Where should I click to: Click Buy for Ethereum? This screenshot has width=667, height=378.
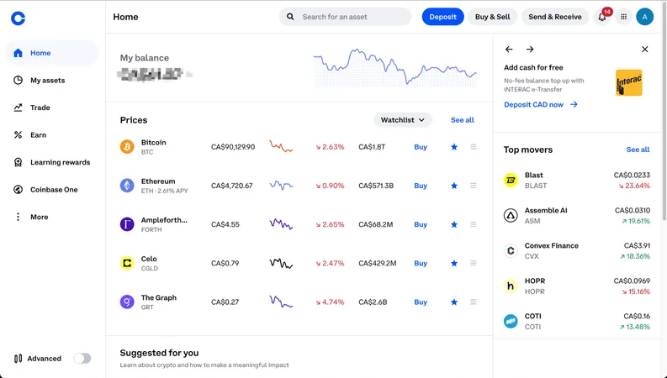coord(421,186)
